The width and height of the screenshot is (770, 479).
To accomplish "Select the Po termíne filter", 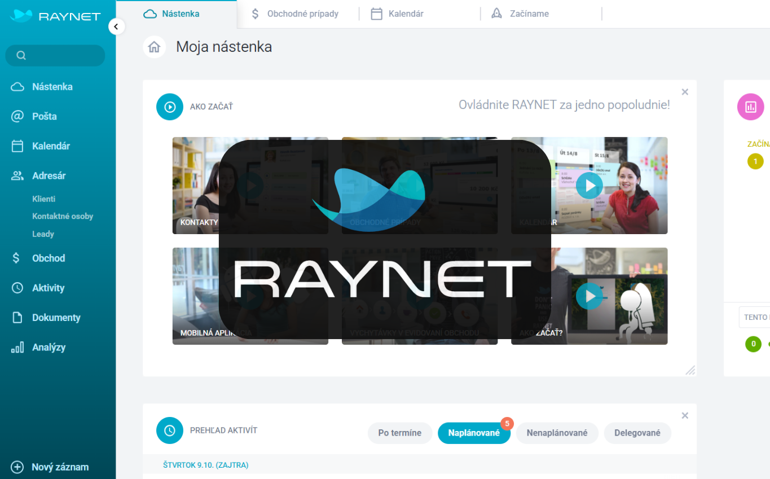I will coord(400,433).
